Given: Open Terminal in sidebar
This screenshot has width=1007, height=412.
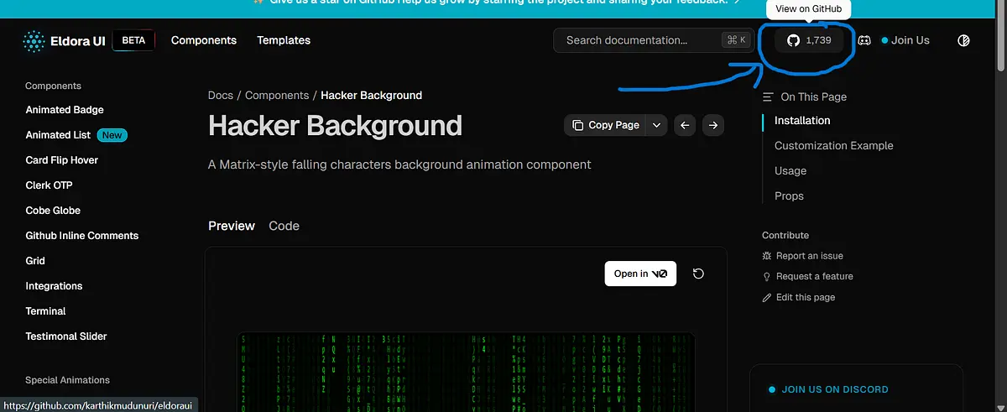Looking at the screenshot, I should 45,311.
